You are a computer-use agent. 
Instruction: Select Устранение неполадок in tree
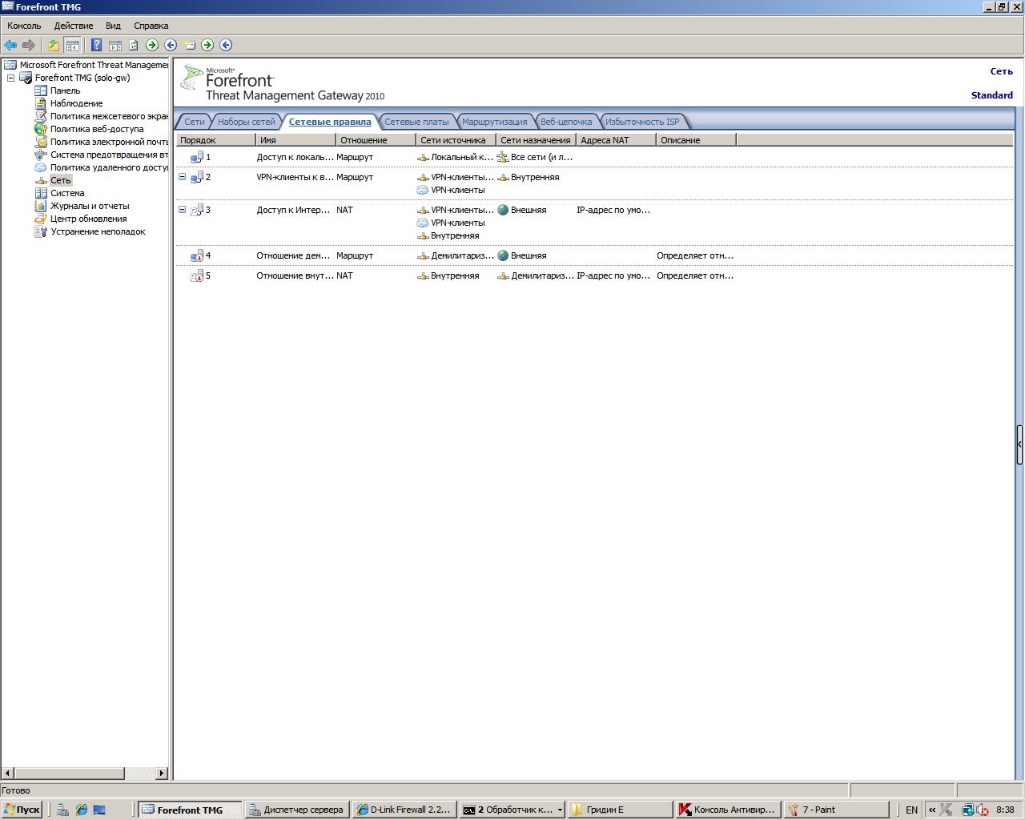pos(98,231)
